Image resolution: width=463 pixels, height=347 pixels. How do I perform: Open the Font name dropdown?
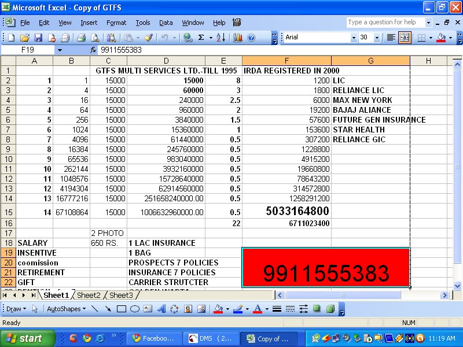point(354,38)
